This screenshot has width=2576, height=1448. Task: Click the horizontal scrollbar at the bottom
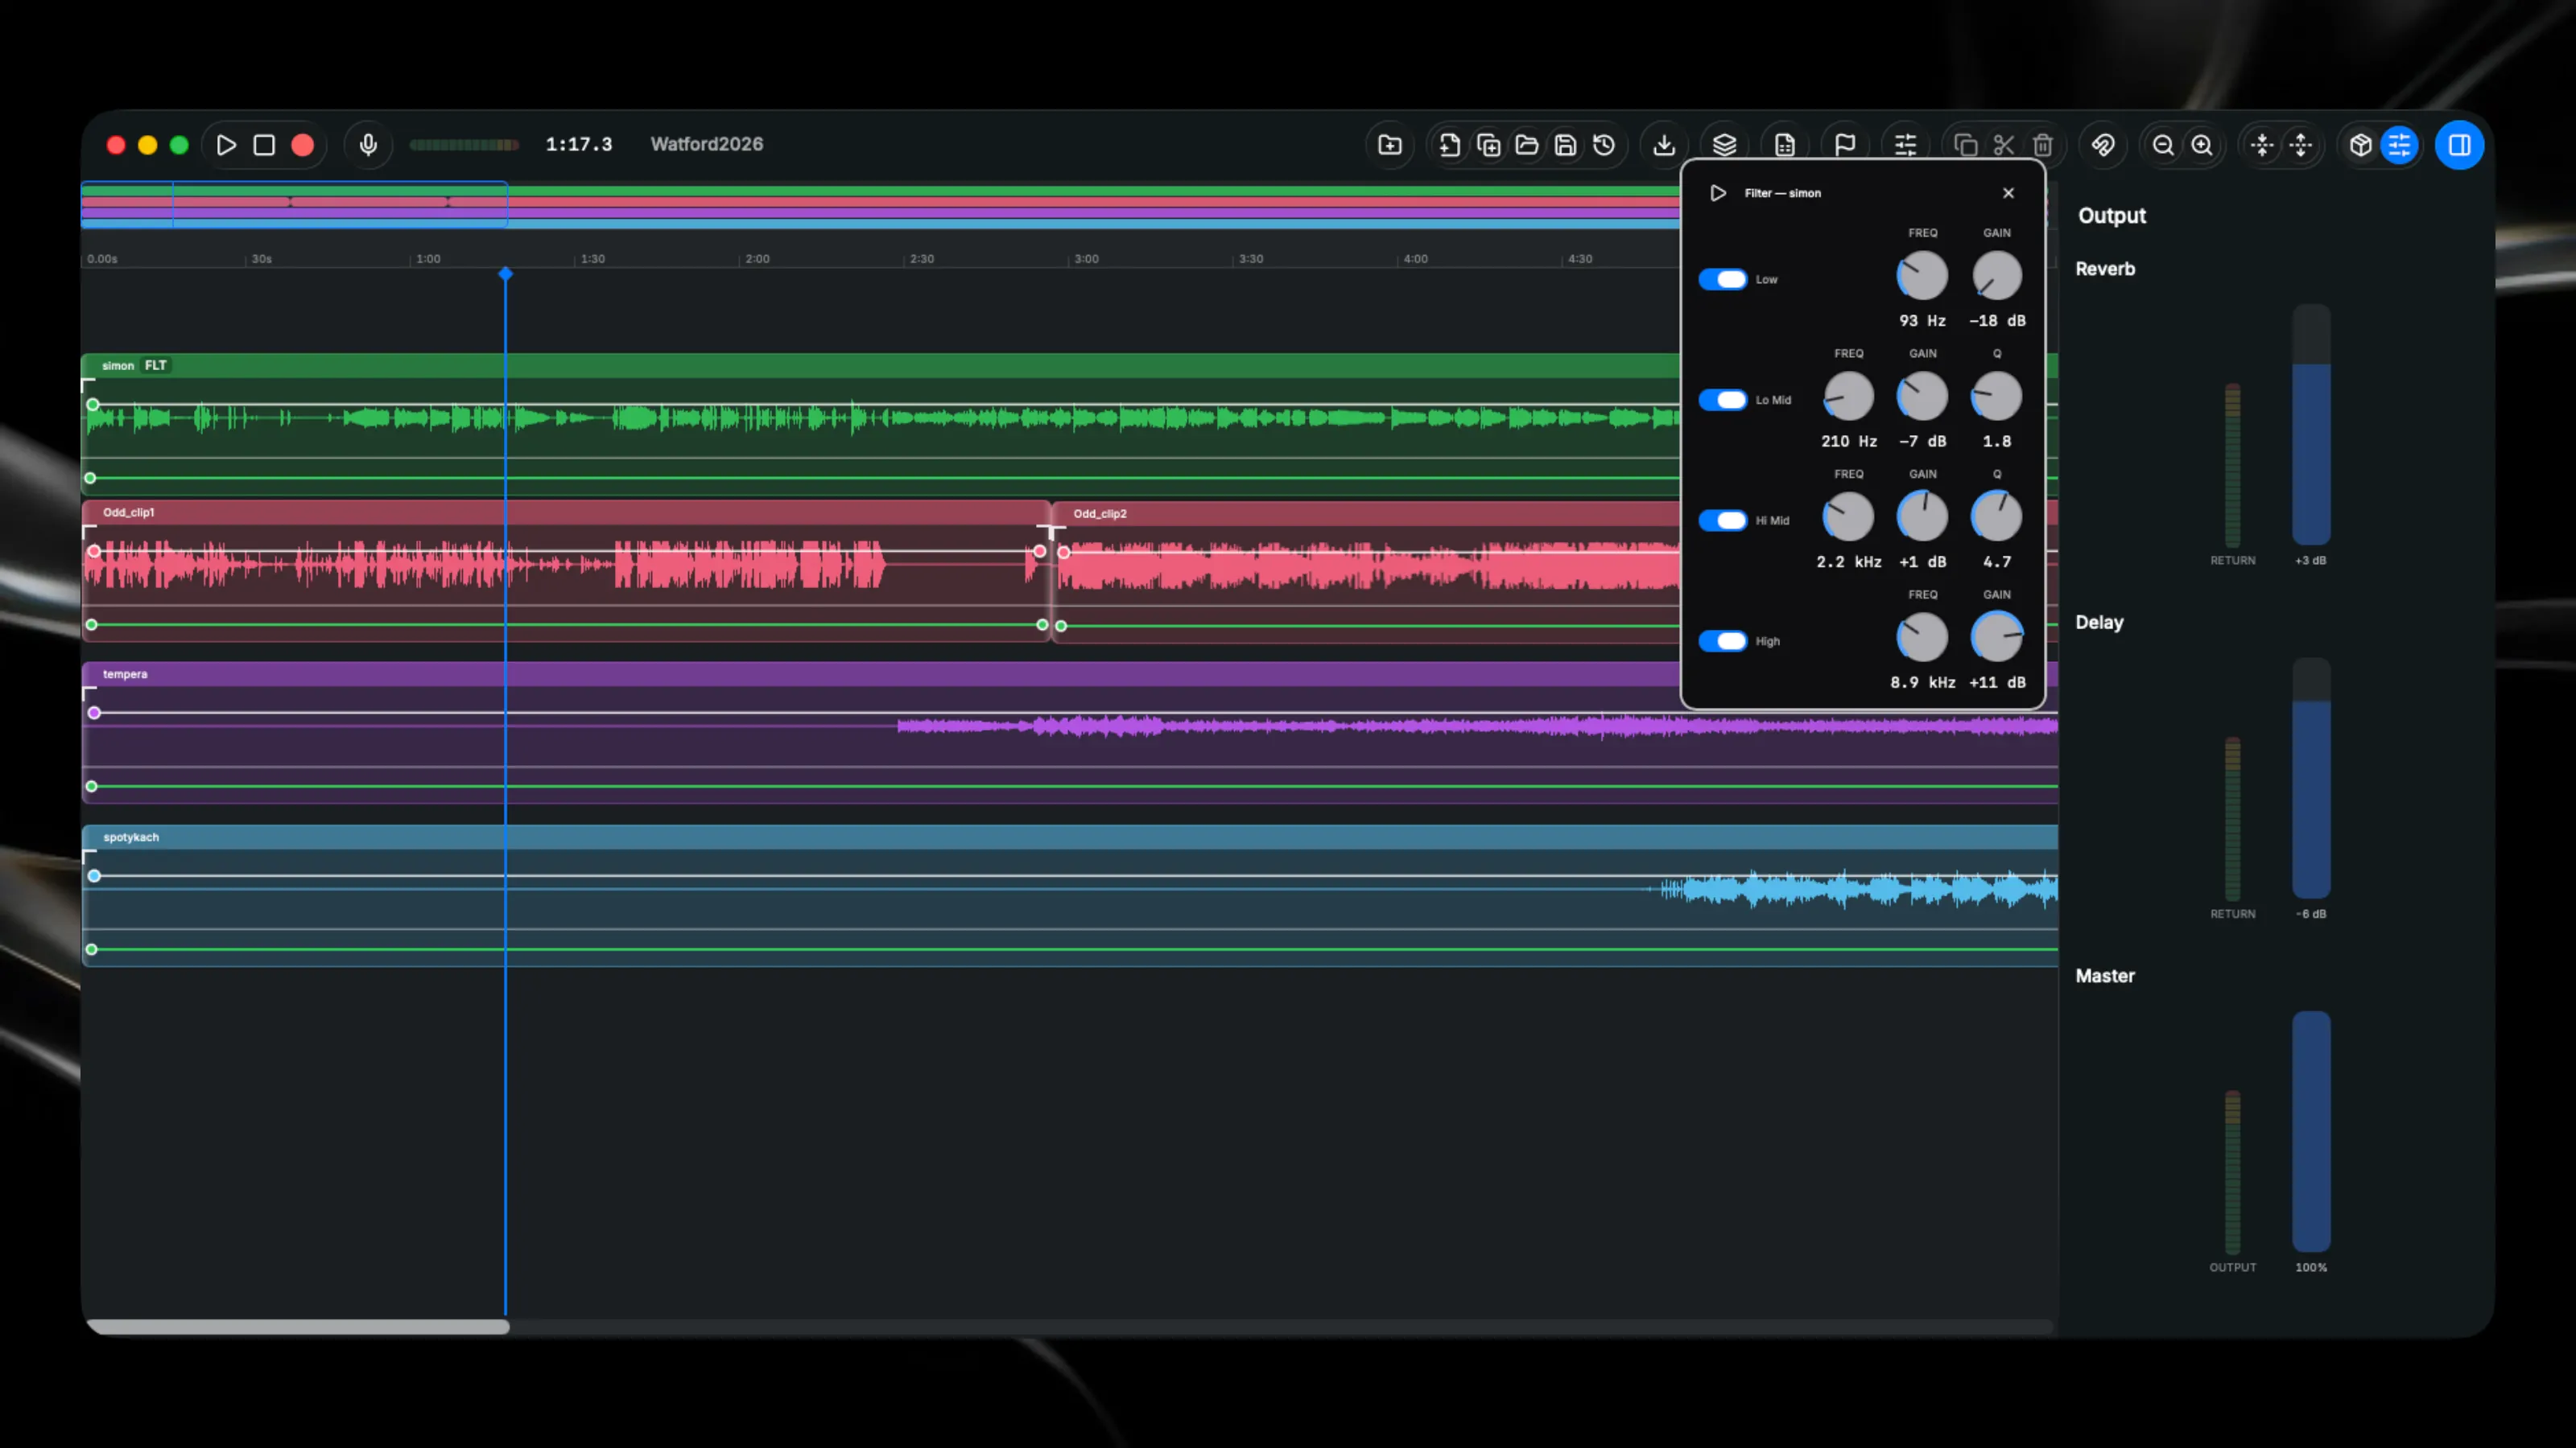pyautogui.click(x=298, y=1327)
